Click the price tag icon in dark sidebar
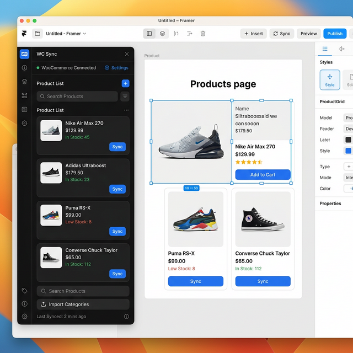This screenshot has width=353, height=353. click(24, 291)
